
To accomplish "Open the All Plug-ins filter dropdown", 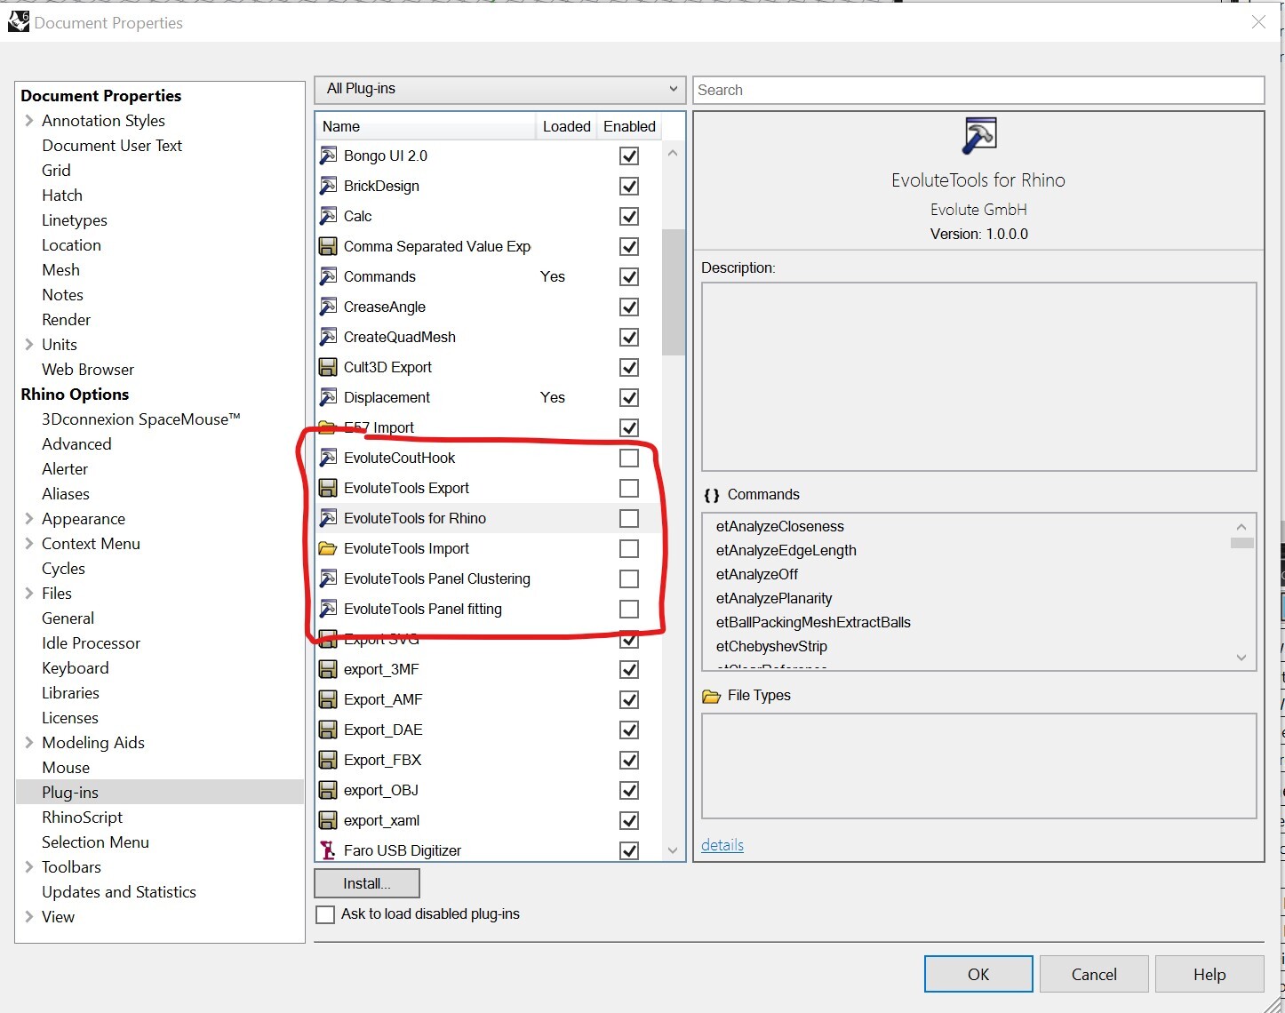I will (x=500, y=89).
